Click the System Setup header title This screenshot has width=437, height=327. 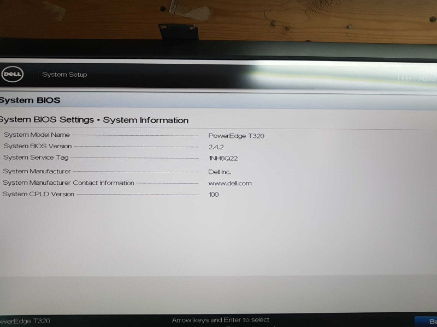pyautogui.click(x=64, y=75)
